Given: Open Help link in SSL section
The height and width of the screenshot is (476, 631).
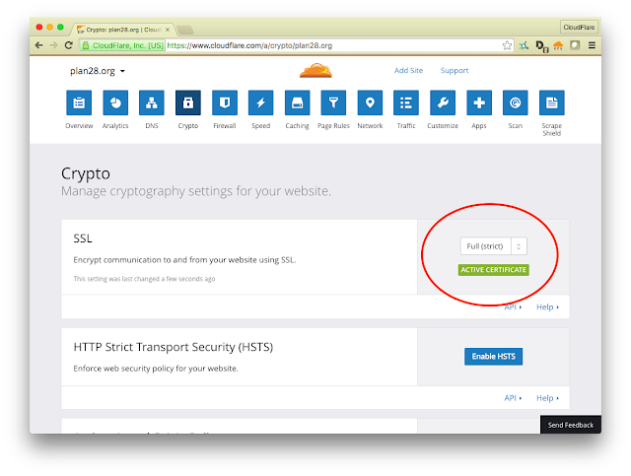Looking at the screenshot, I should (x=547, y=307).
